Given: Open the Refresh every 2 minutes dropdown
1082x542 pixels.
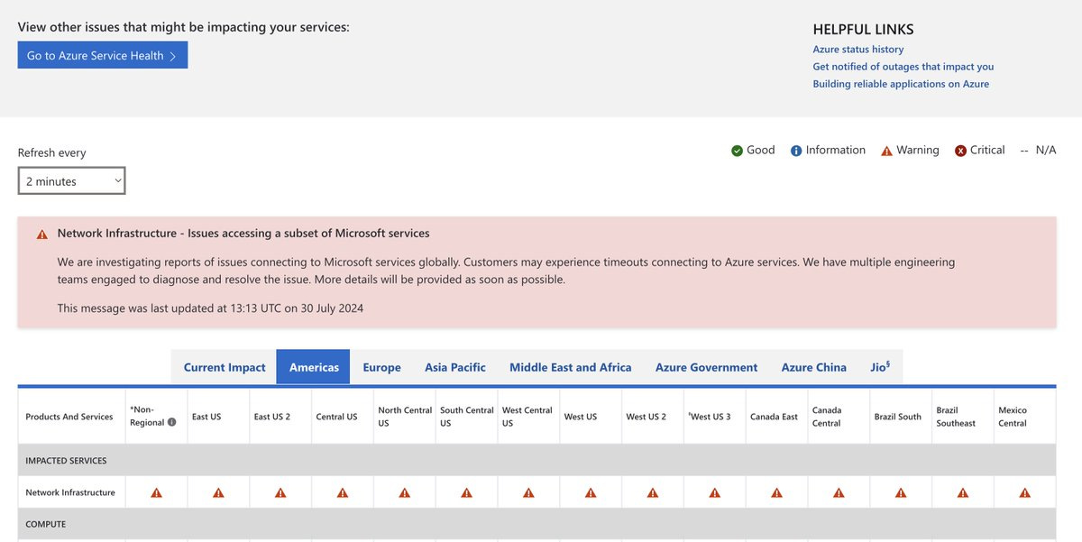Looking at the screenshot, I should pyautogui.click(x=72, y=181).
